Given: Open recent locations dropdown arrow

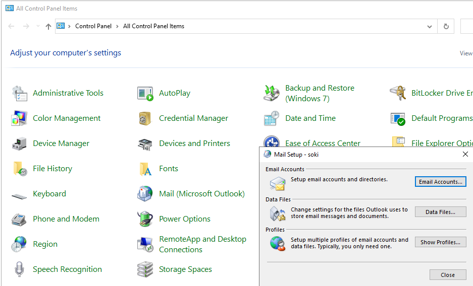Looking at the screenshot, I should 38,26.
